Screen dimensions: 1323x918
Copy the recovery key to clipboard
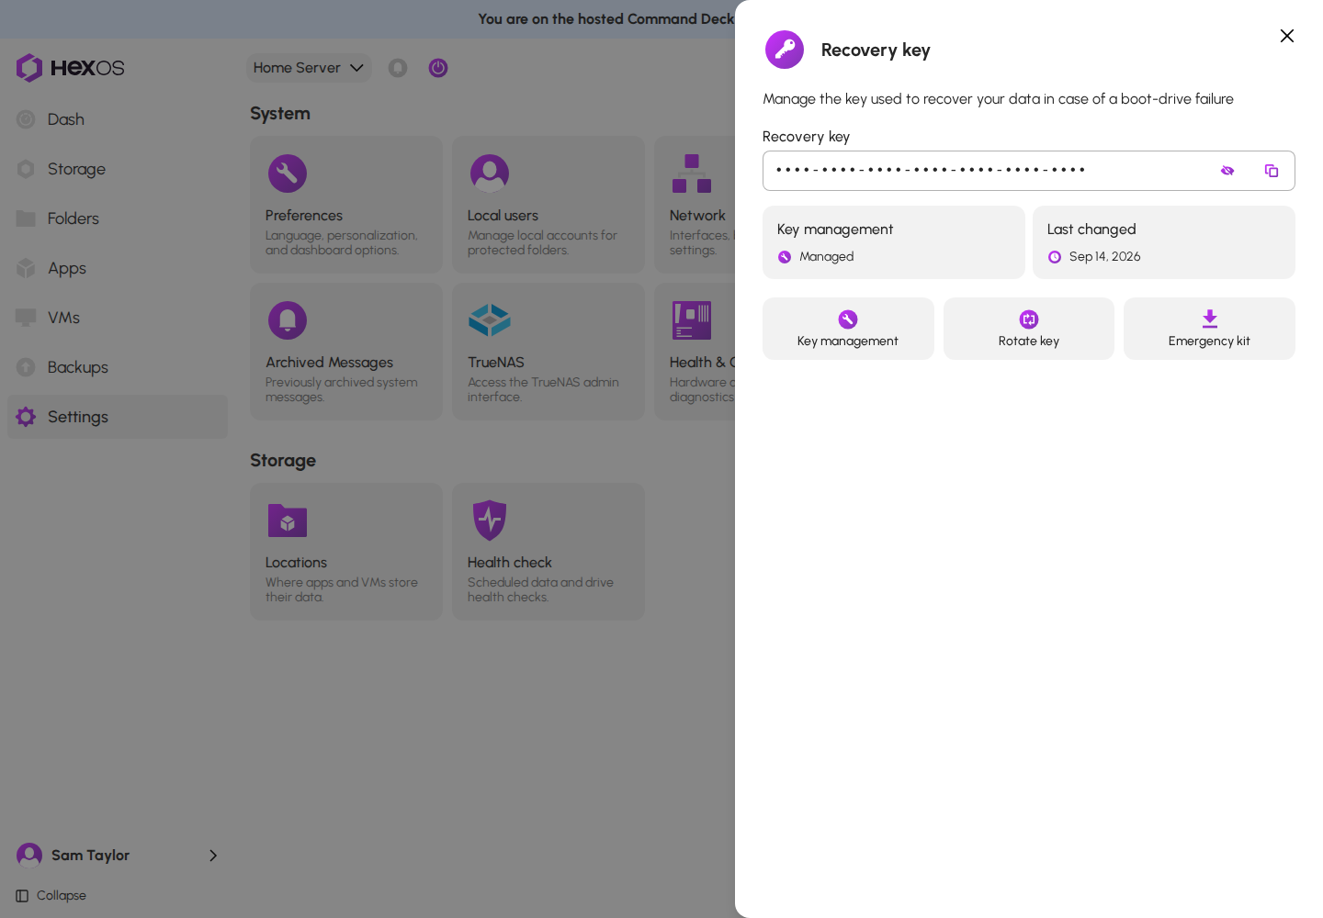[1272, 171]
